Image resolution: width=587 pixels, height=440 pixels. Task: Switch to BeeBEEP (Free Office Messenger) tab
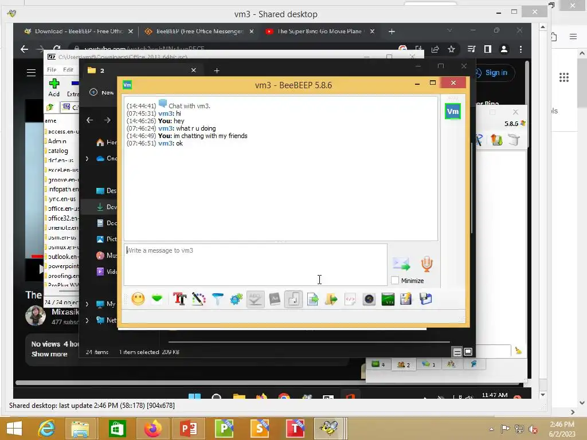pyautogui.click(x=199, y=32)
